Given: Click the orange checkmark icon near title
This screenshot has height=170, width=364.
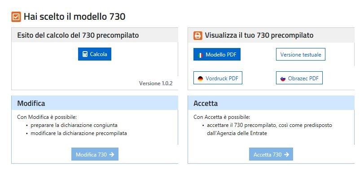Looking at the screenshot, I should click(16, 17).
